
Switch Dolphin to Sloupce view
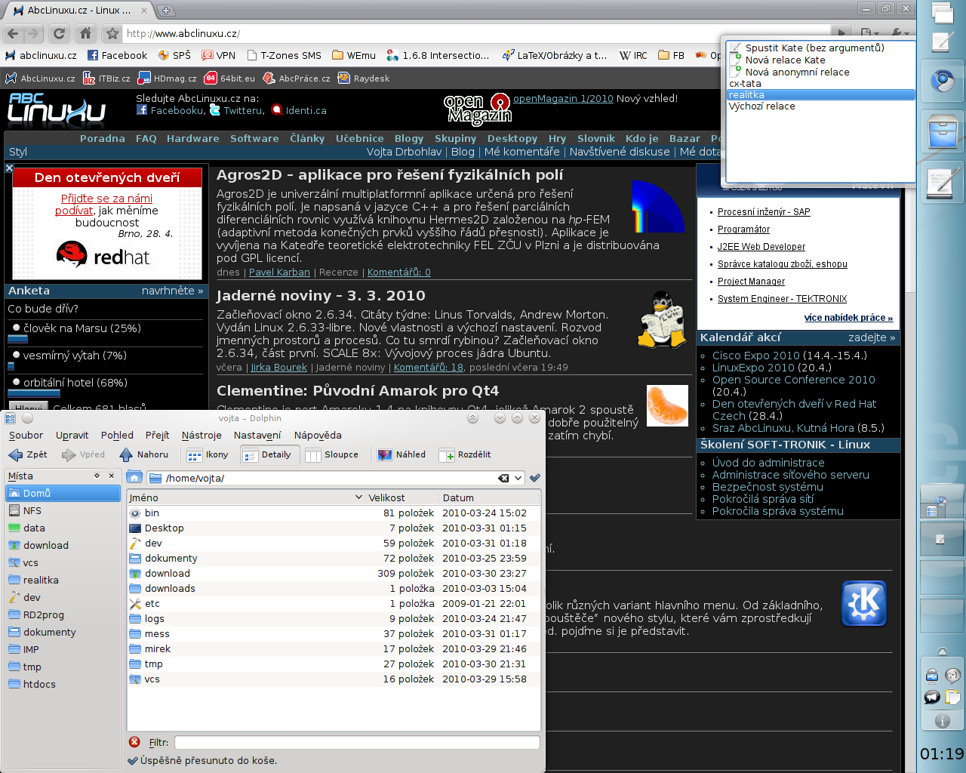coord(332,454)
